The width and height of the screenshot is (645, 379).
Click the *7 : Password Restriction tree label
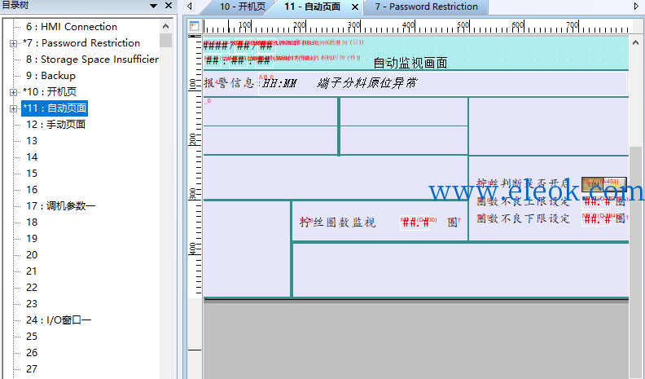click(x=81, y=43)
